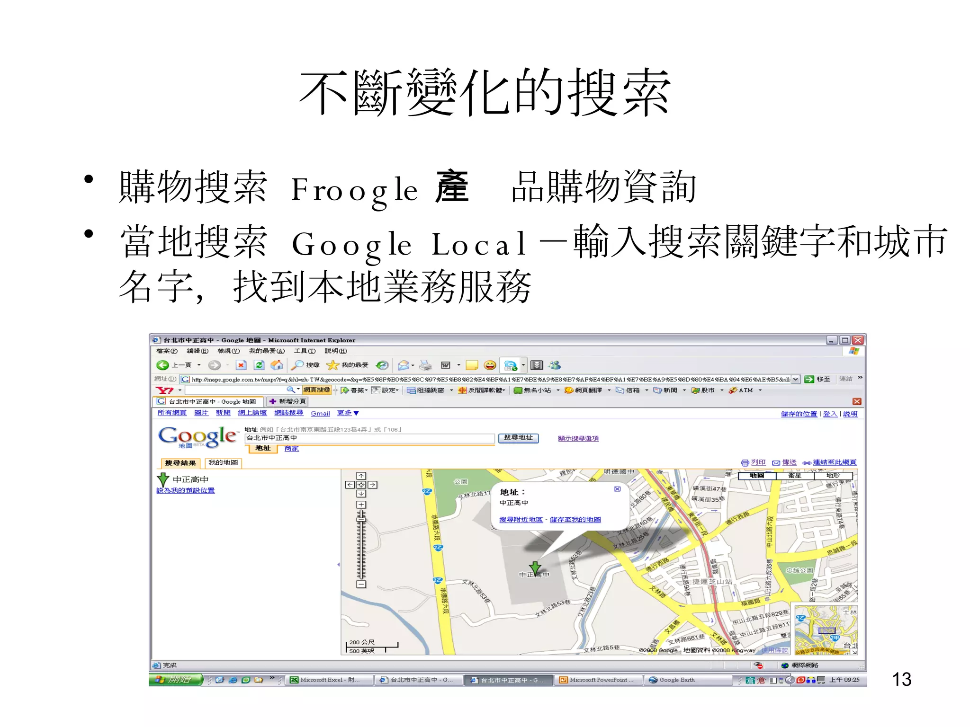Click the smiley face toolbar icon
The height and width of the screenshot is (727, 970).
tap(490, 365)
